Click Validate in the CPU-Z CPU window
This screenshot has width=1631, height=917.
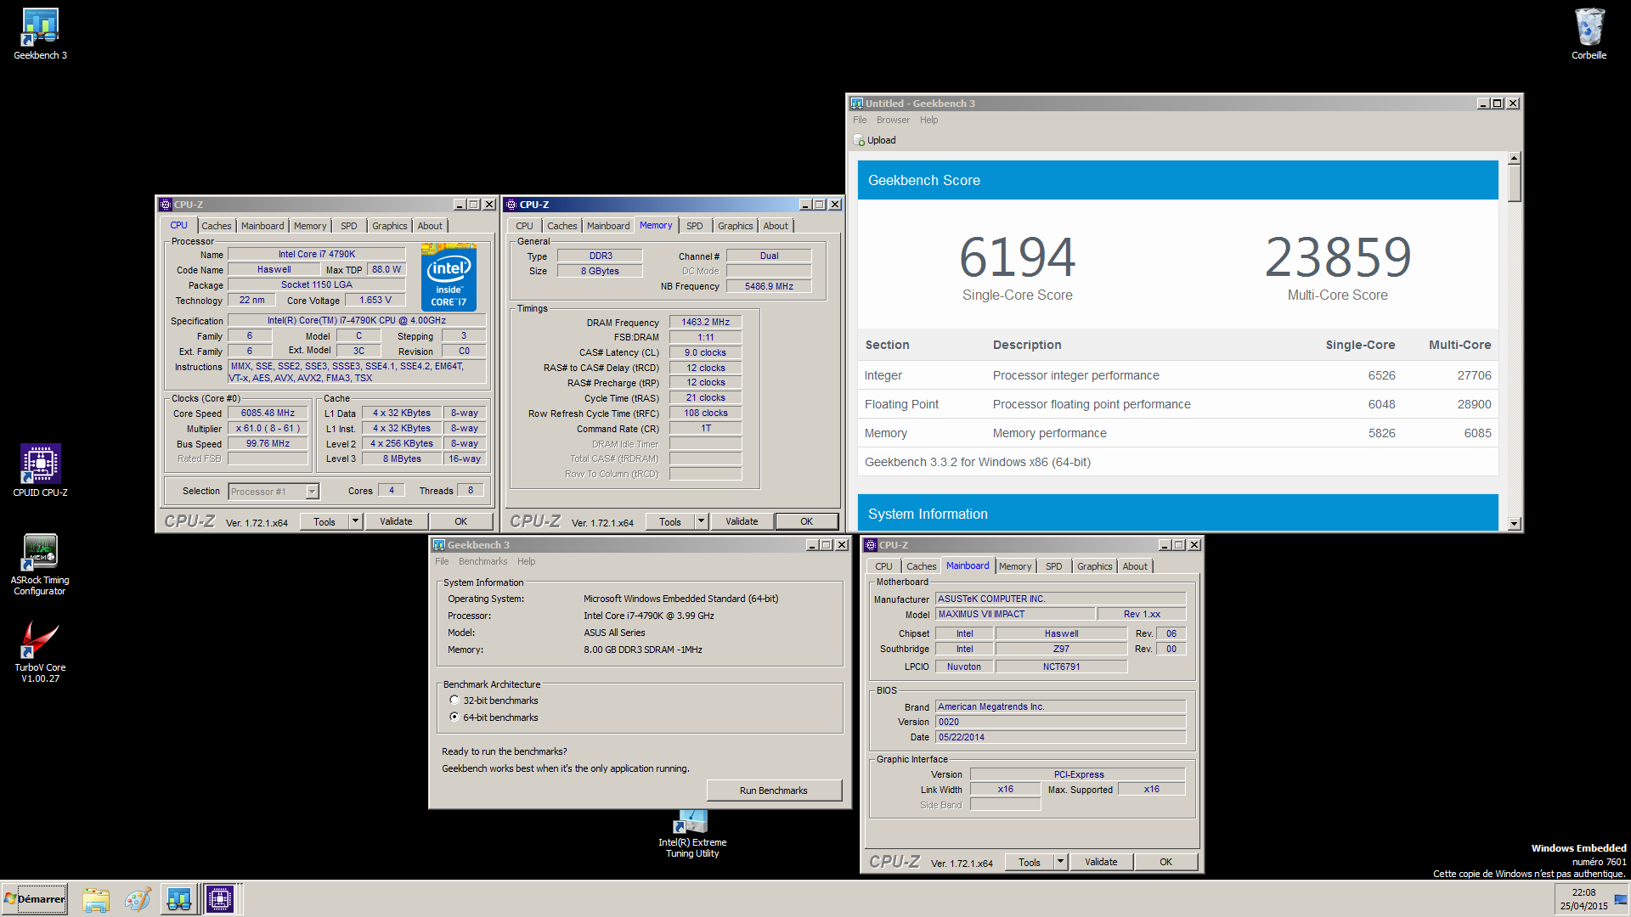pos(396,521)
